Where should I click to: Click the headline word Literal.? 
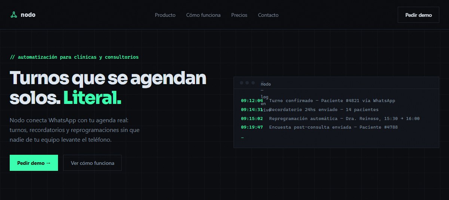(92, 98)
